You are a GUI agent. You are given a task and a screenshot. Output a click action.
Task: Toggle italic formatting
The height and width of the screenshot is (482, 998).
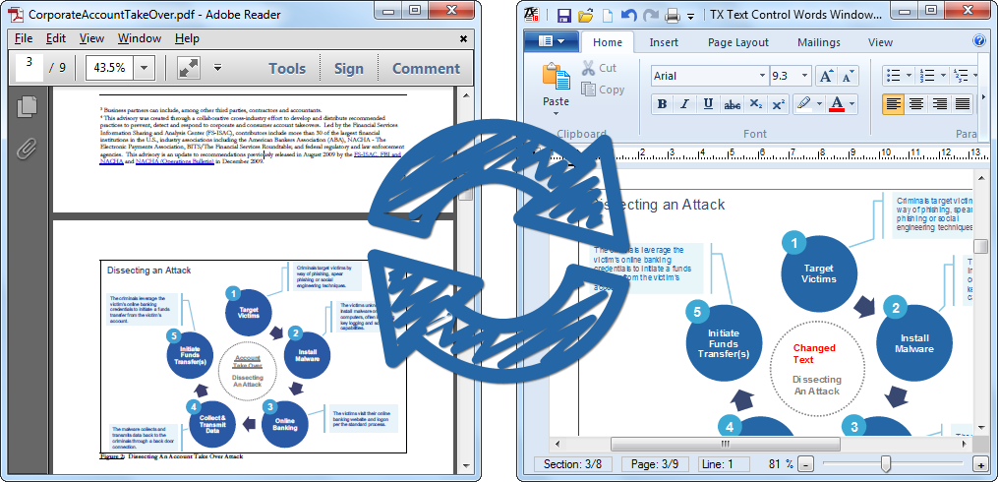pyautogui.click(x=685, y=104)
